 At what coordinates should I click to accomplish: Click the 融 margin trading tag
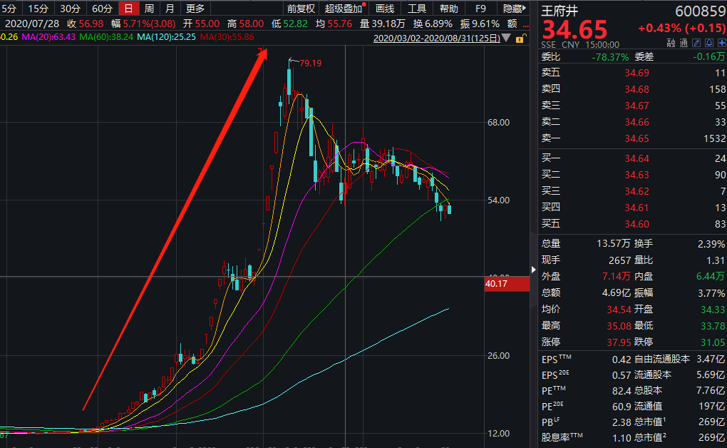pyautogui.click(x=671, y=44)
